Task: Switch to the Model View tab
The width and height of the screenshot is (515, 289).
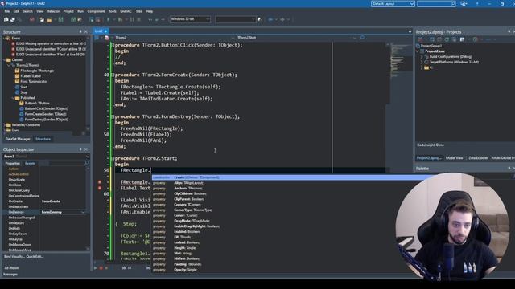Action: [x=454, y=158]
